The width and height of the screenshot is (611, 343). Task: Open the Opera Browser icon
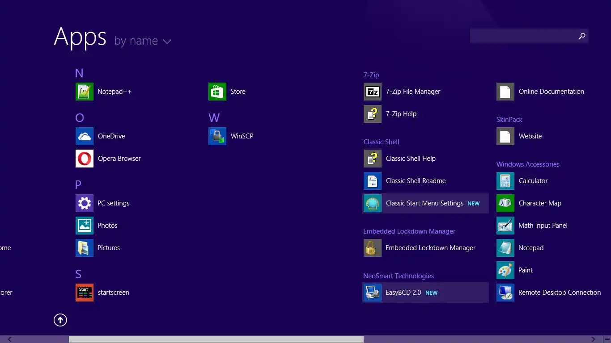85,159
